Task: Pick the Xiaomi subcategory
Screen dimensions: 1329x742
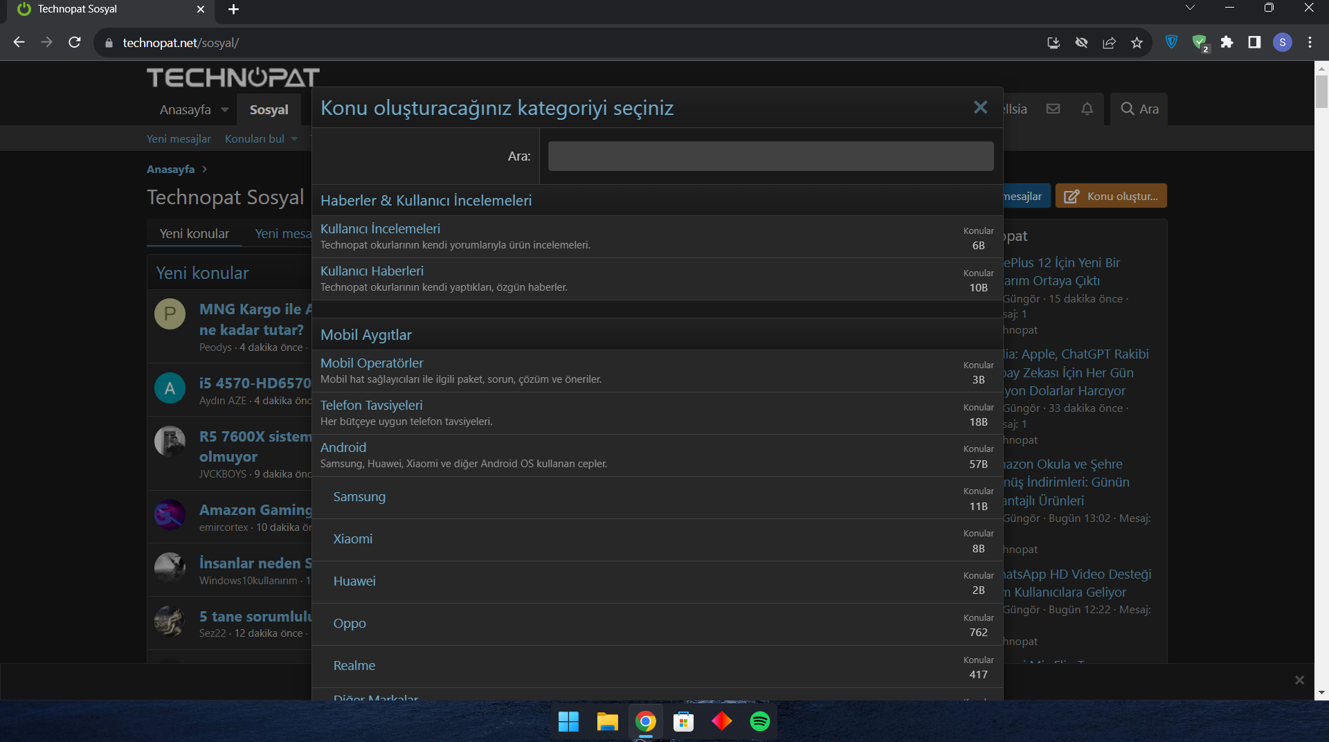Action: (x=353, y=539)
